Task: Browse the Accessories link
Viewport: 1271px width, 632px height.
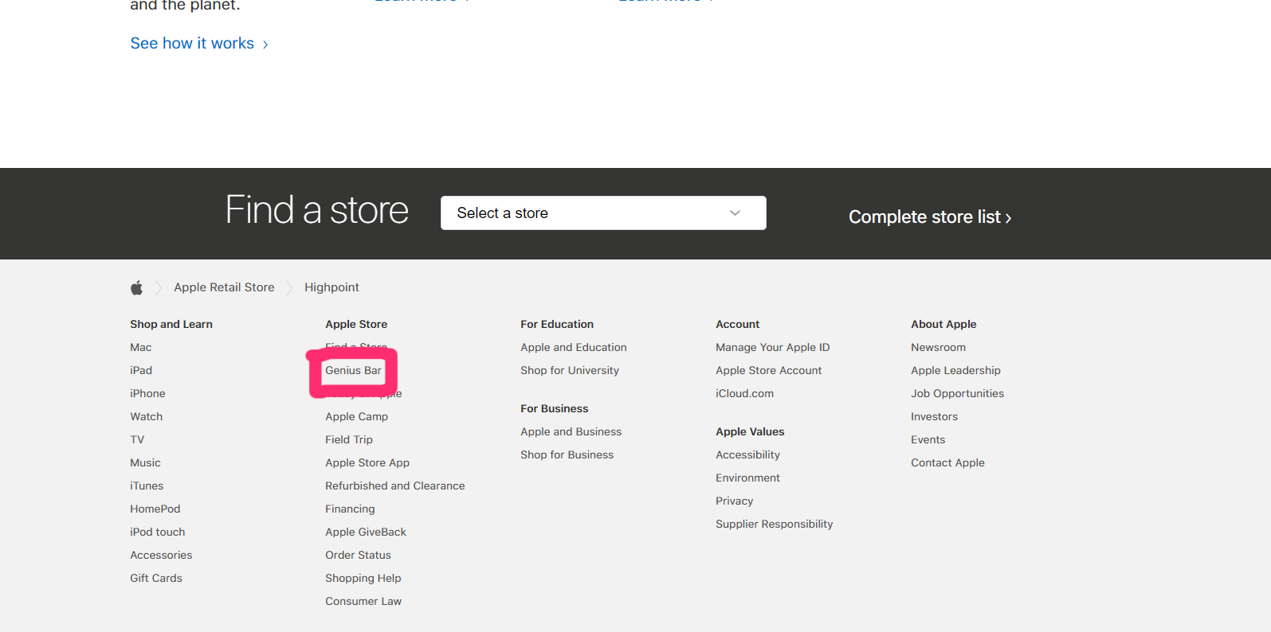Action: click(161, 555)
